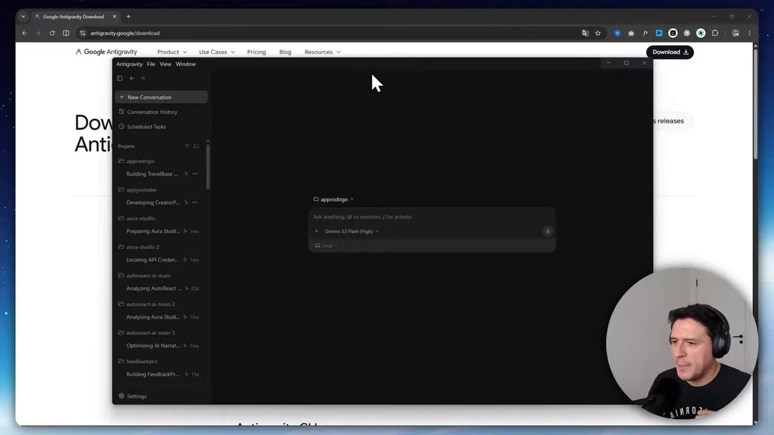Screen dimensions: 774x435
Task: Open the Gemini 3.5 Flash model dropdown
Action: [351, 231]
